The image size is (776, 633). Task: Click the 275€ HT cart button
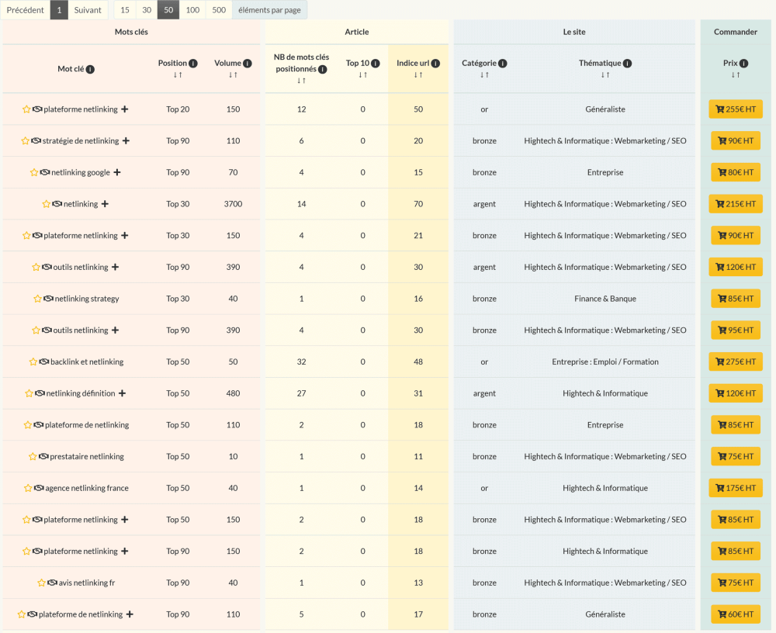click(x=735, y=361)
